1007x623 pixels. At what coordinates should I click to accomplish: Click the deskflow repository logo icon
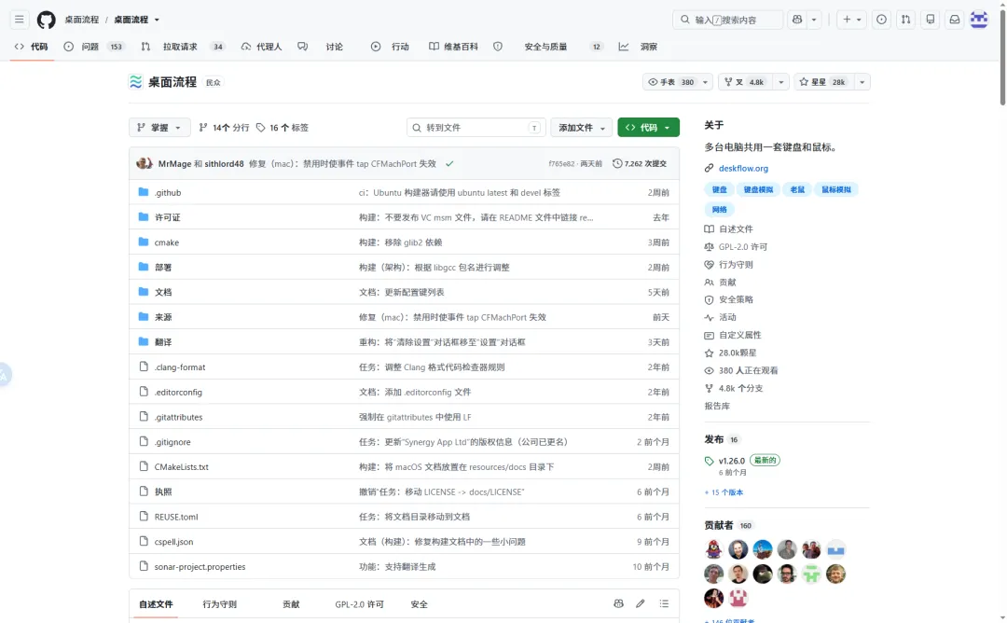(135, 81)
